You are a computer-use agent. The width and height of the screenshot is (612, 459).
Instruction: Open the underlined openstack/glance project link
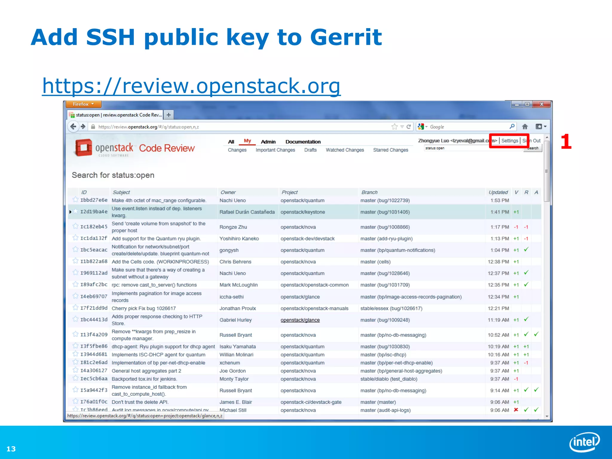pyautogui.click(x=300, y=320)
